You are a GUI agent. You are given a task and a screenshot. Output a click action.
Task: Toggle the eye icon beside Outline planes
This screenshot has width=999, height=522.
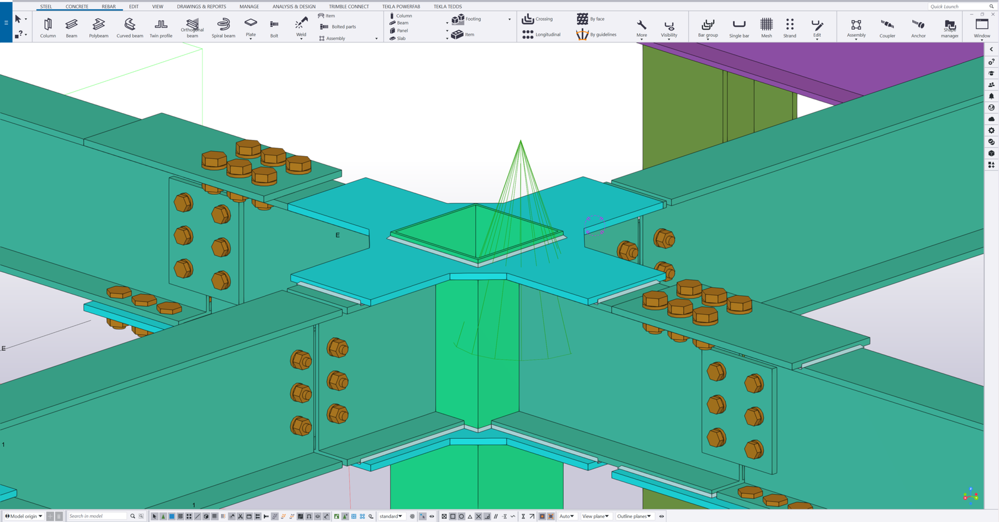(661, 516)
